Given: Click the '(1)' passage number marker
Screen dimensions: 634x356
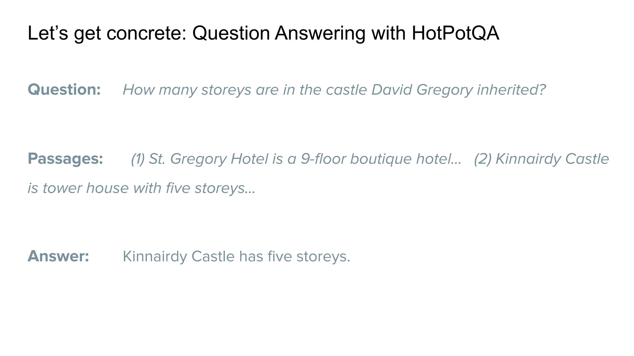Looking at the screenshot, I should pyautogui.click(x=138, y=159).
